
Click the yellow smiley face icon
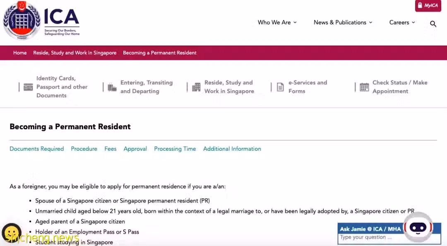tap(12, 233)
